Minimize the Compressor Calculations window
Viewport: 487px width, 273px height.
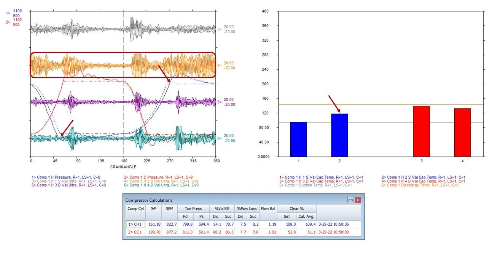pyautogui.click(x=351, y=200)
